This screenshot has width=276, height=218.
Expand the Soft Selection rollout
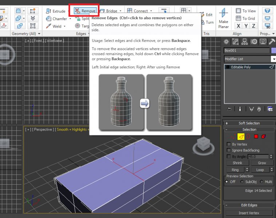coord(249,123)
